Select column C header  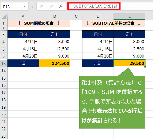[76, 16]
